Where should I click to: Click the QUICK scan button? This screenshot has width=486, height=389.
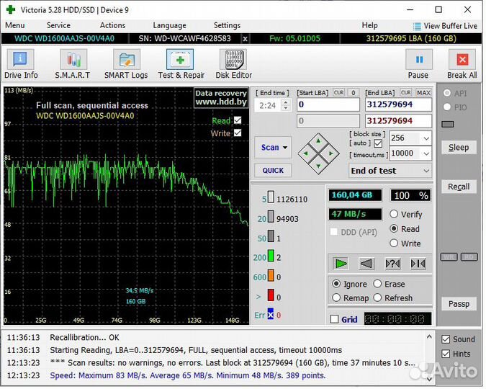(273, 171)
